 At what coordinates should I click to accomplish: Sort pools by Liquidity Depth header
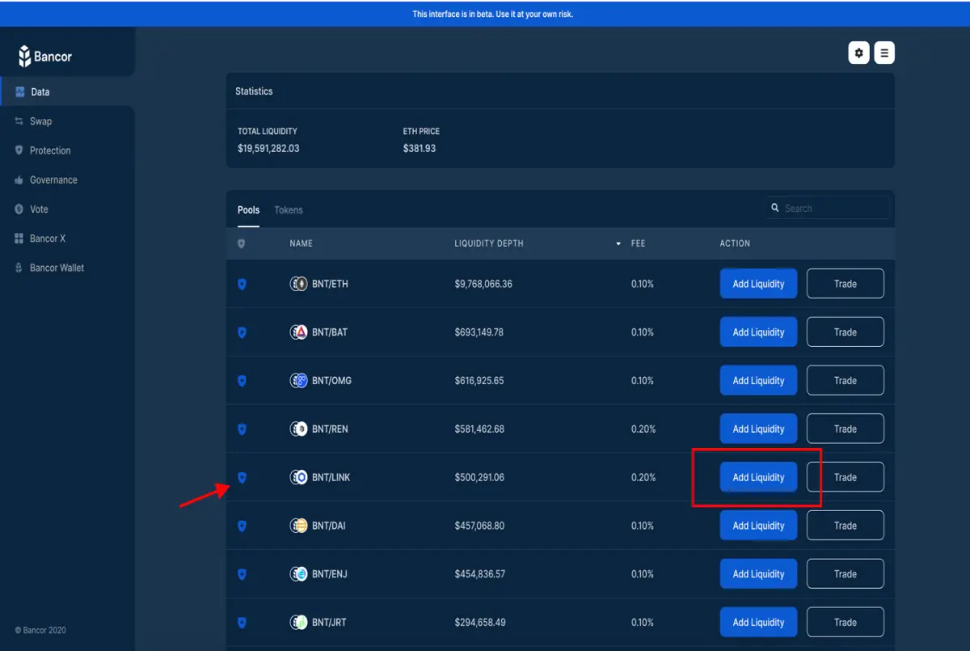pyautogui.click(x=488, y=243)
